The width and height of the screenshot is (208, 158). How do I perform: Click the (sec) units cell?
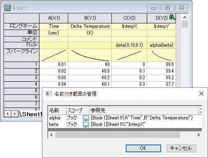[x=54, y=33]
